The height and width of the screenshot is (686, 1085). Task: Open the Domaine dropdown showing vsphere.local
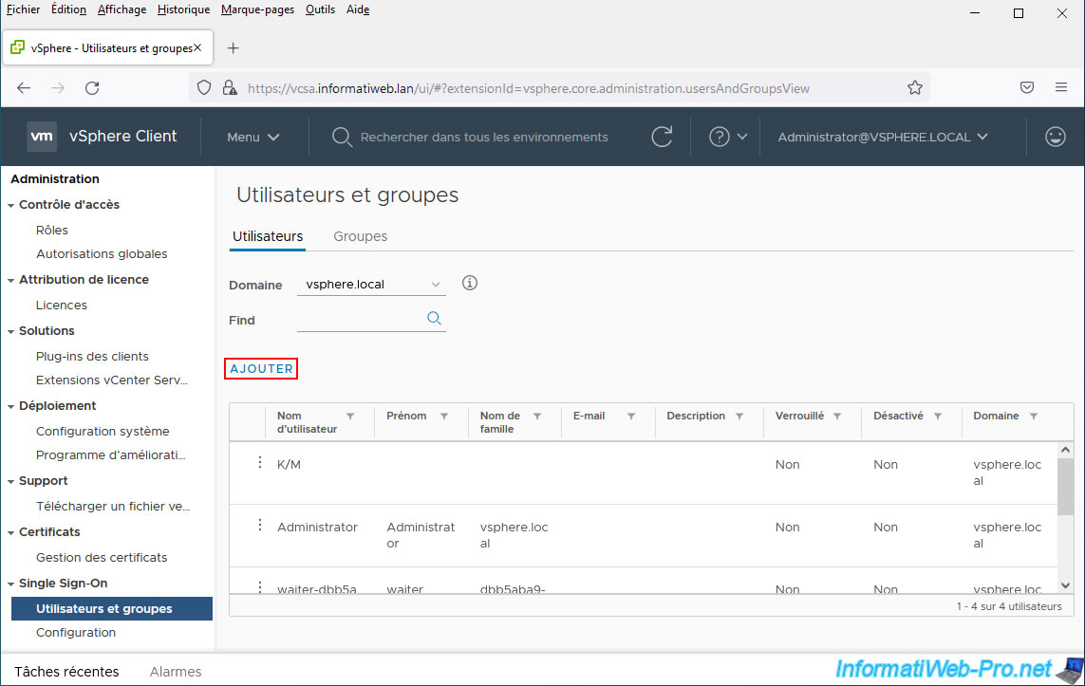click(x=371, y=285)
